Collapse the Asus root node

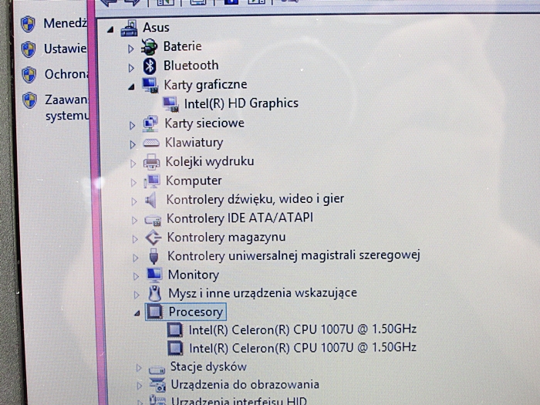(110, 30)
